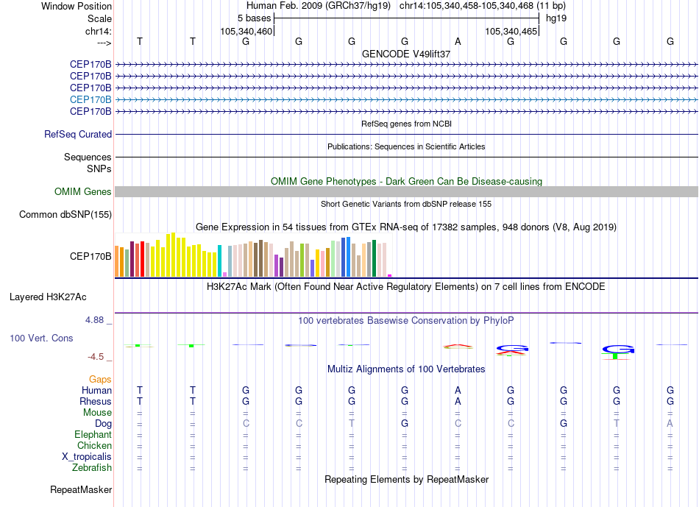Click the GTEx tissue expression bar chart

click(x=253, y=255)
